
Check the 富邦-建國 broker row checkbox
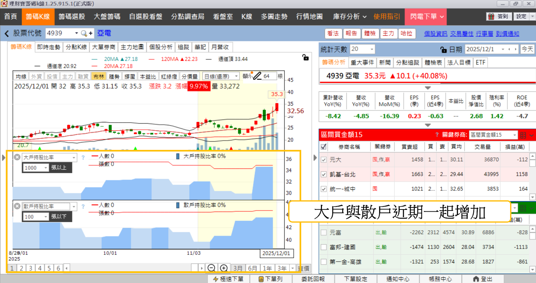324,247
